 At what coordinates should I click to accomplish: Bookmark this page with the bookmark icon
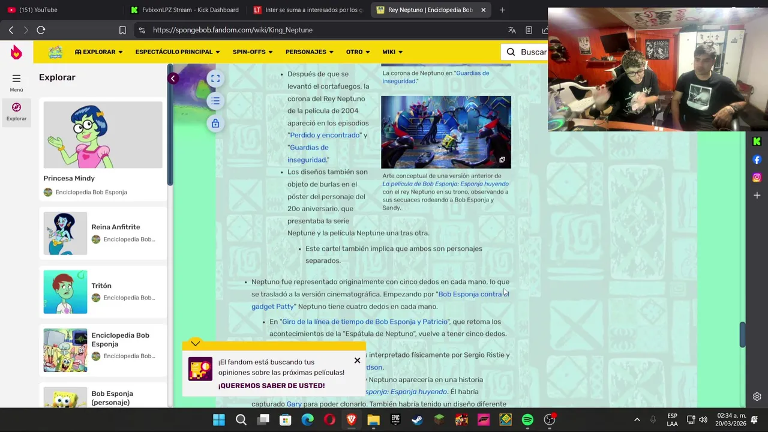(x=122, y=30)
